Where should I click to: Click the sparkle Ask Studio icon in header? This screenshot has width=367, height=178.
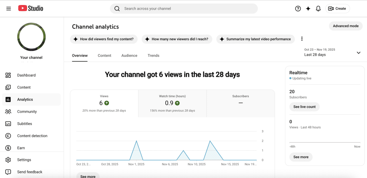pyautogui.click(x=308, y=9)
